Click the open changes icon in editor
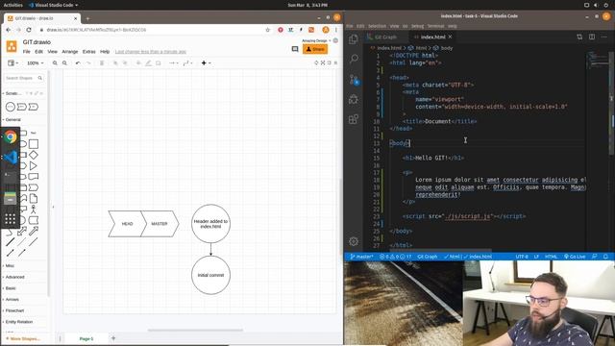Image resolution: width=615 pixels, height=346 pixels. tap(579, 37)
